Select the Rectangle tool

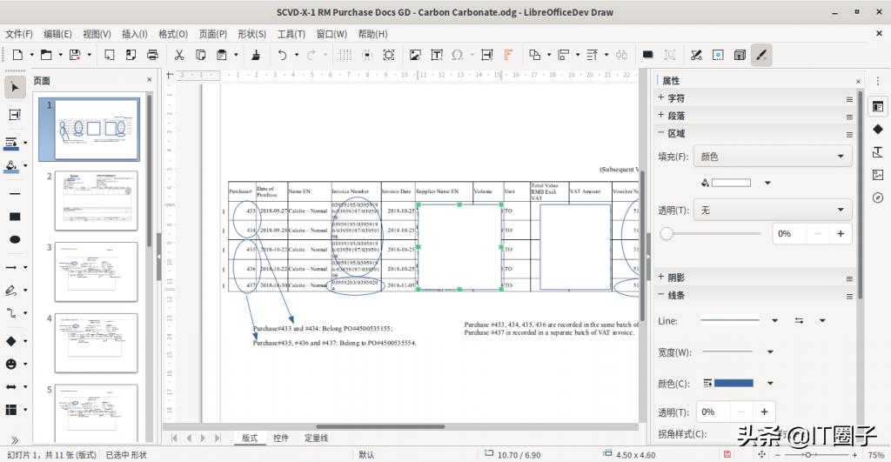coord(16,217)
